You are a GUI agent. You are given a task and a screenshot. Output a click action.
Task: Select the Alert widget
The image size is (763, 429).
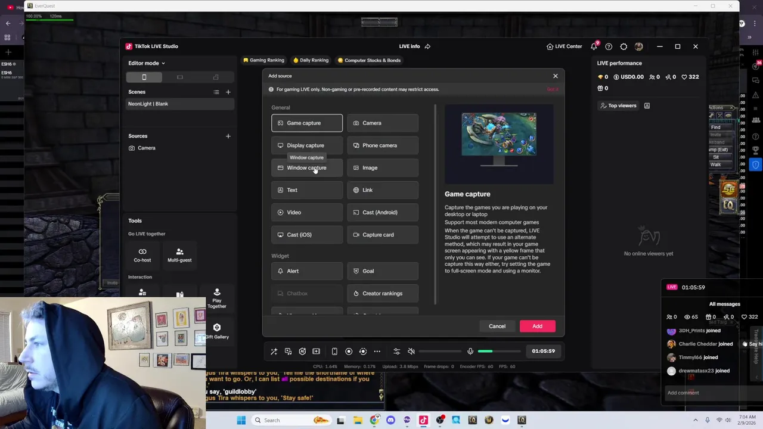[307, 271]
